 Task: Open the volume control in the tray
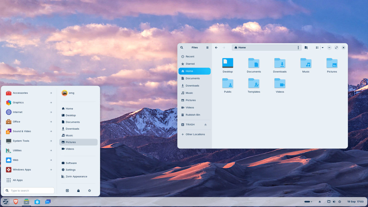coord(334,202)
